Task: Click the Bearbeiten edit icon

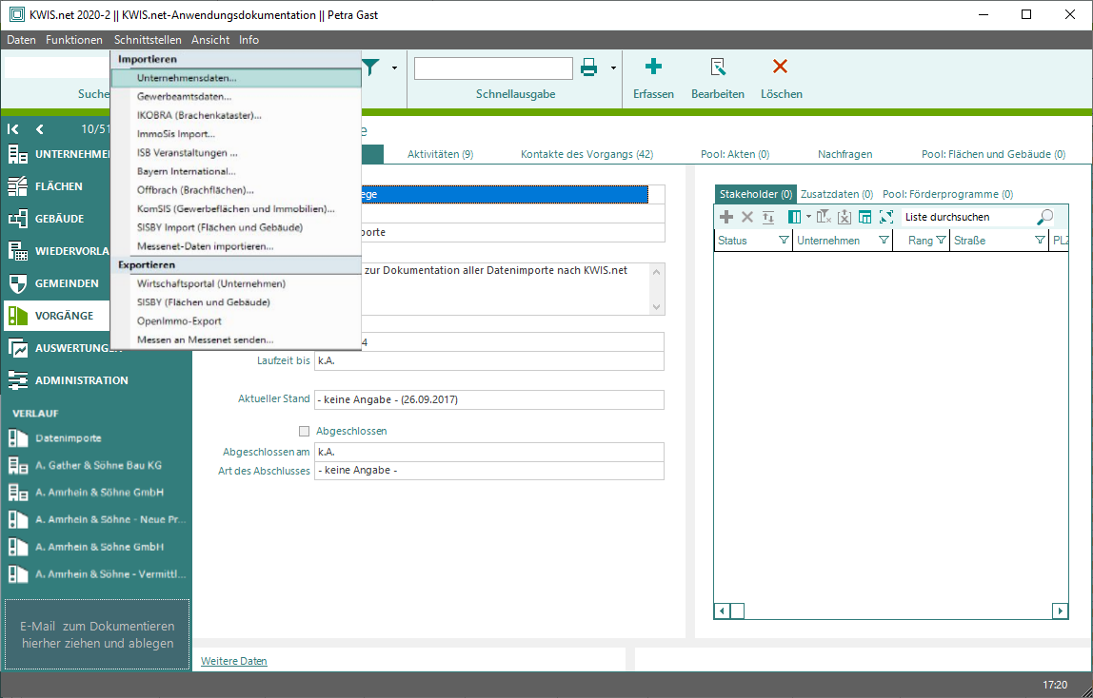Action: [717, 68]
